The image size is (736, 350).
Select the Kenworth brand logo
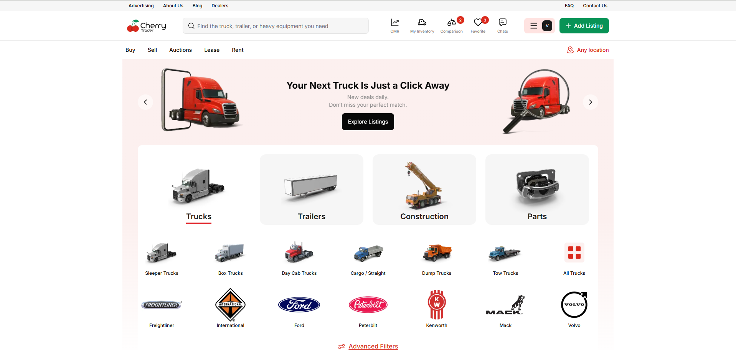click(437, 305)
